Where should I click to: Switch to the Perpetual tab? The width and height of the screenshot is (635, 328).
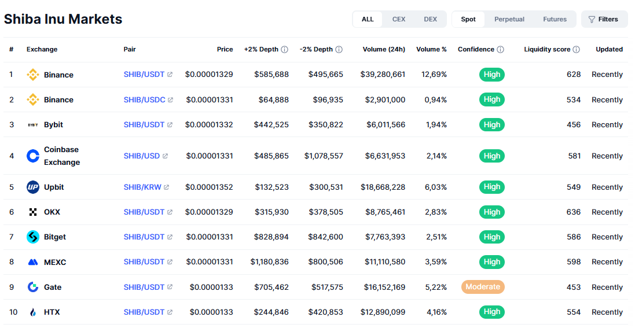click(509, 20)
